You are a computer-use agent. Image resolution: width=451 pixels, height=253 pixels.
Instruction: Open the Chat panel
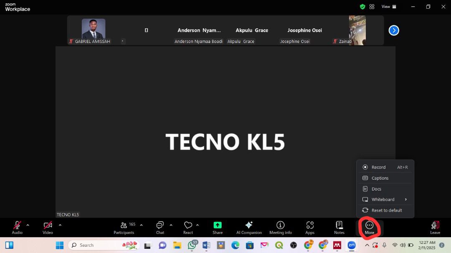click(160, 228)
